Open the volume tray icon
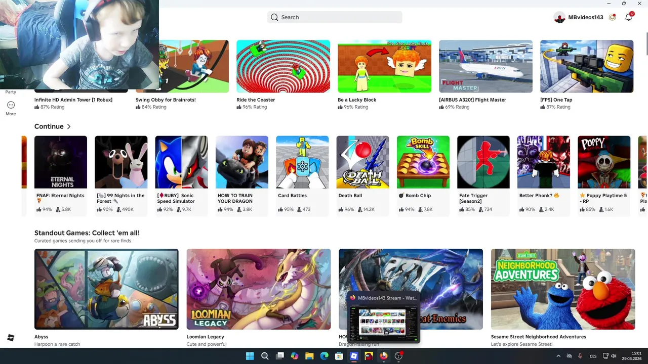Viewport: 648px width, 364px height. (614, 356)
